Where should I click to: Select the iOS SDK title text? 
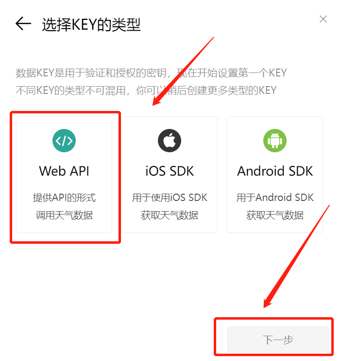tap(170, 171)
